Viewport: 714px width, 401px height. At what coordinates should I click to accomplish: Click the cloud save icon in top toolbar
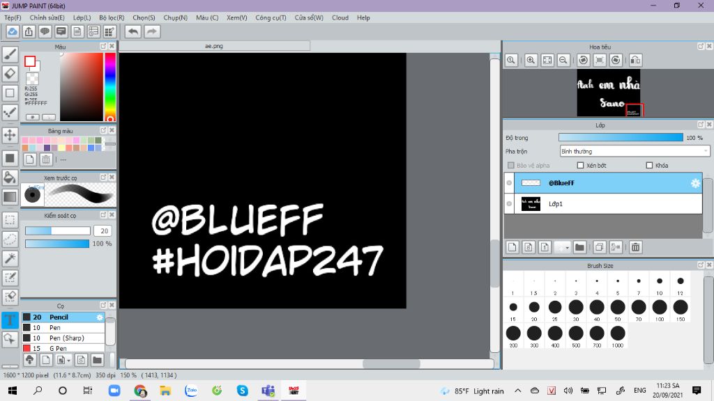pos(13,31)
